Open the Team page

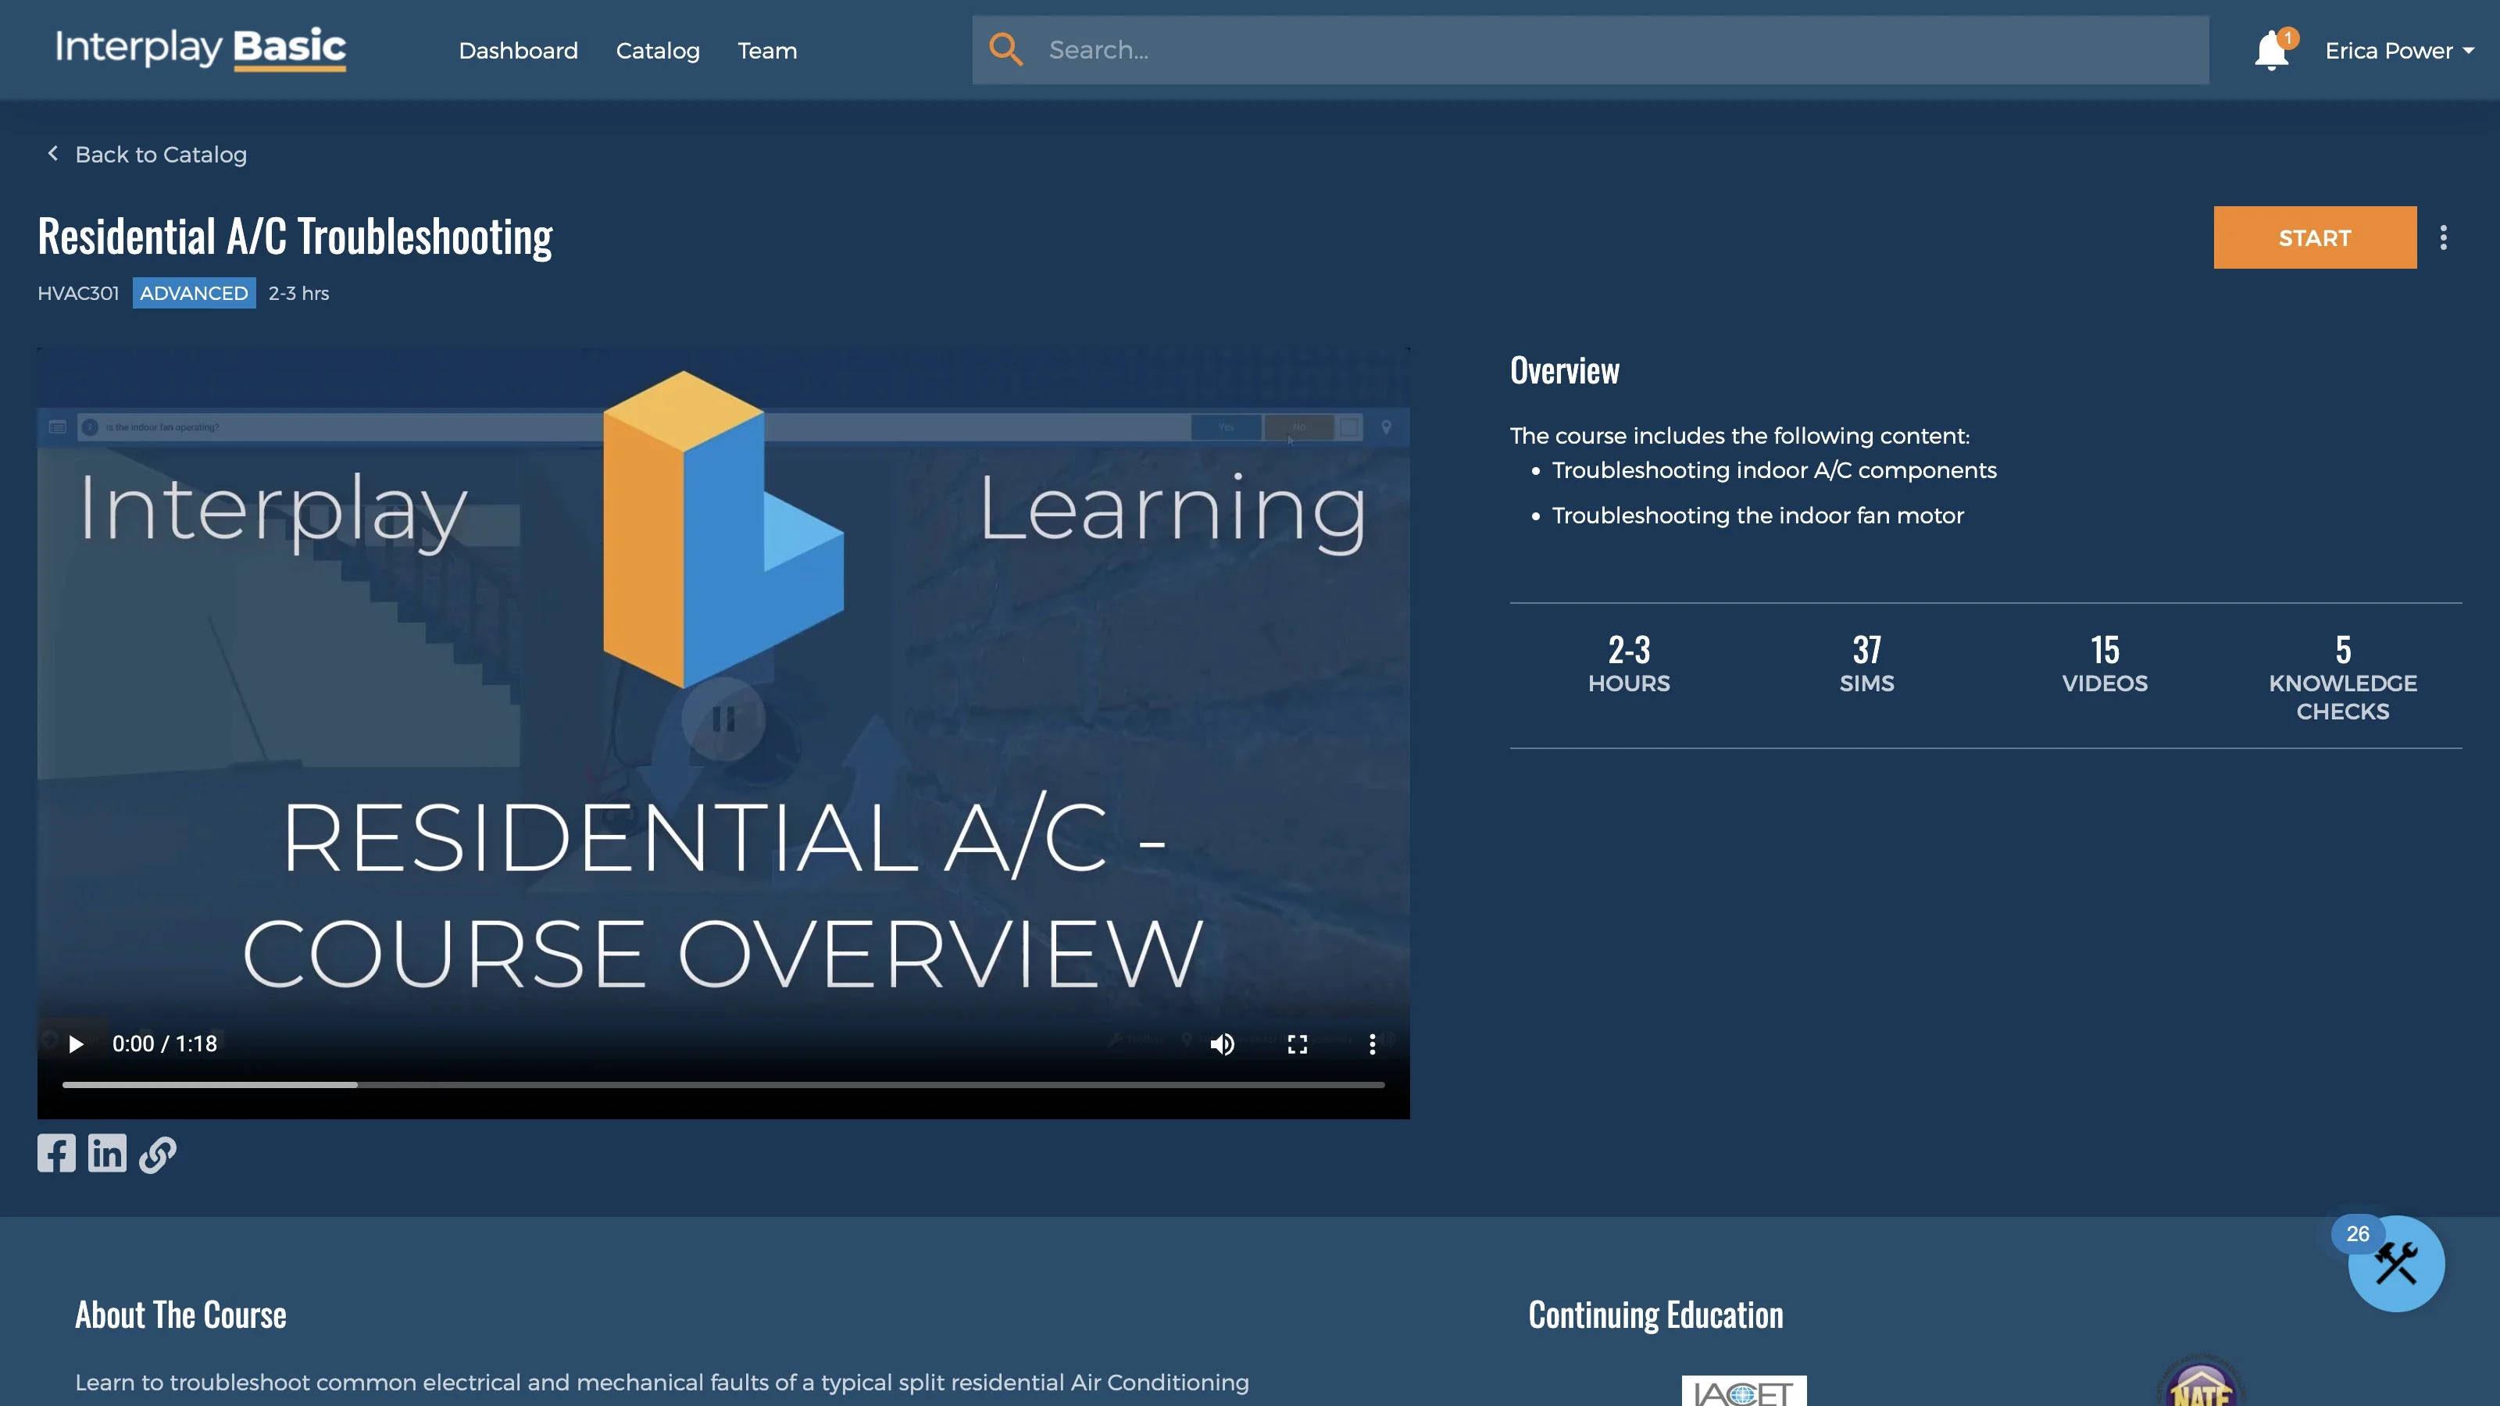tap(766, 51)
